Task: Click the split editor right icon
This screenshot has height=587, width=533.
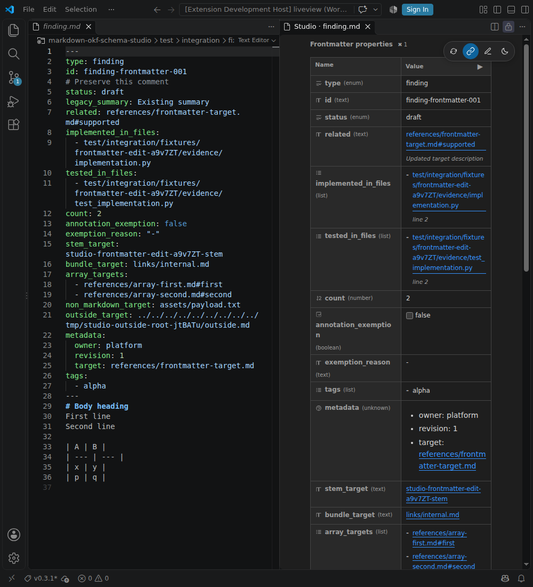Action: [x=495, y=27]
